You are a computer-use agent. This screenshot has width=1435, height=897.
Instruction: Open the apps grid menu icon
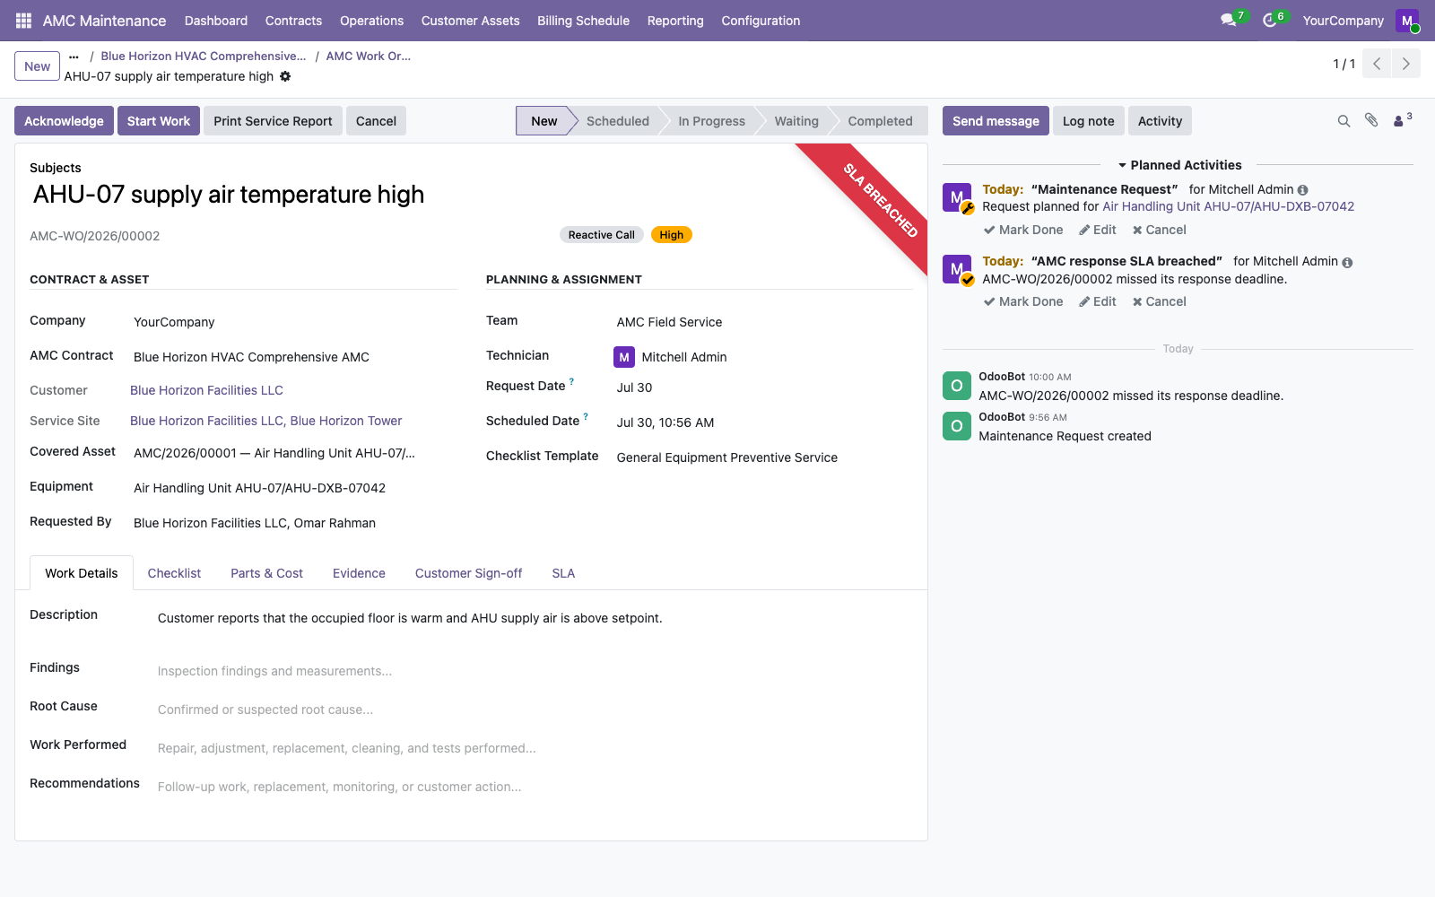click(24, 21)
